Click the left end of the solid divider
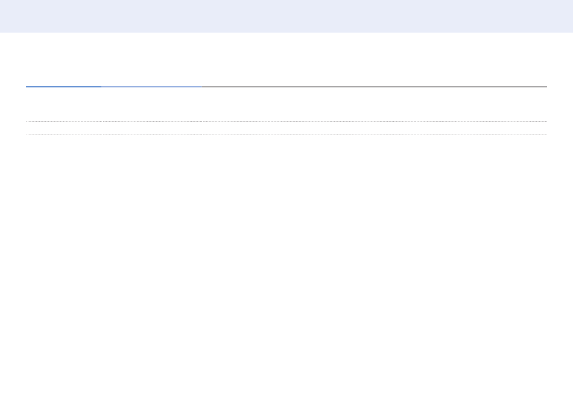 pyautogui.click(x=28, y=87)
